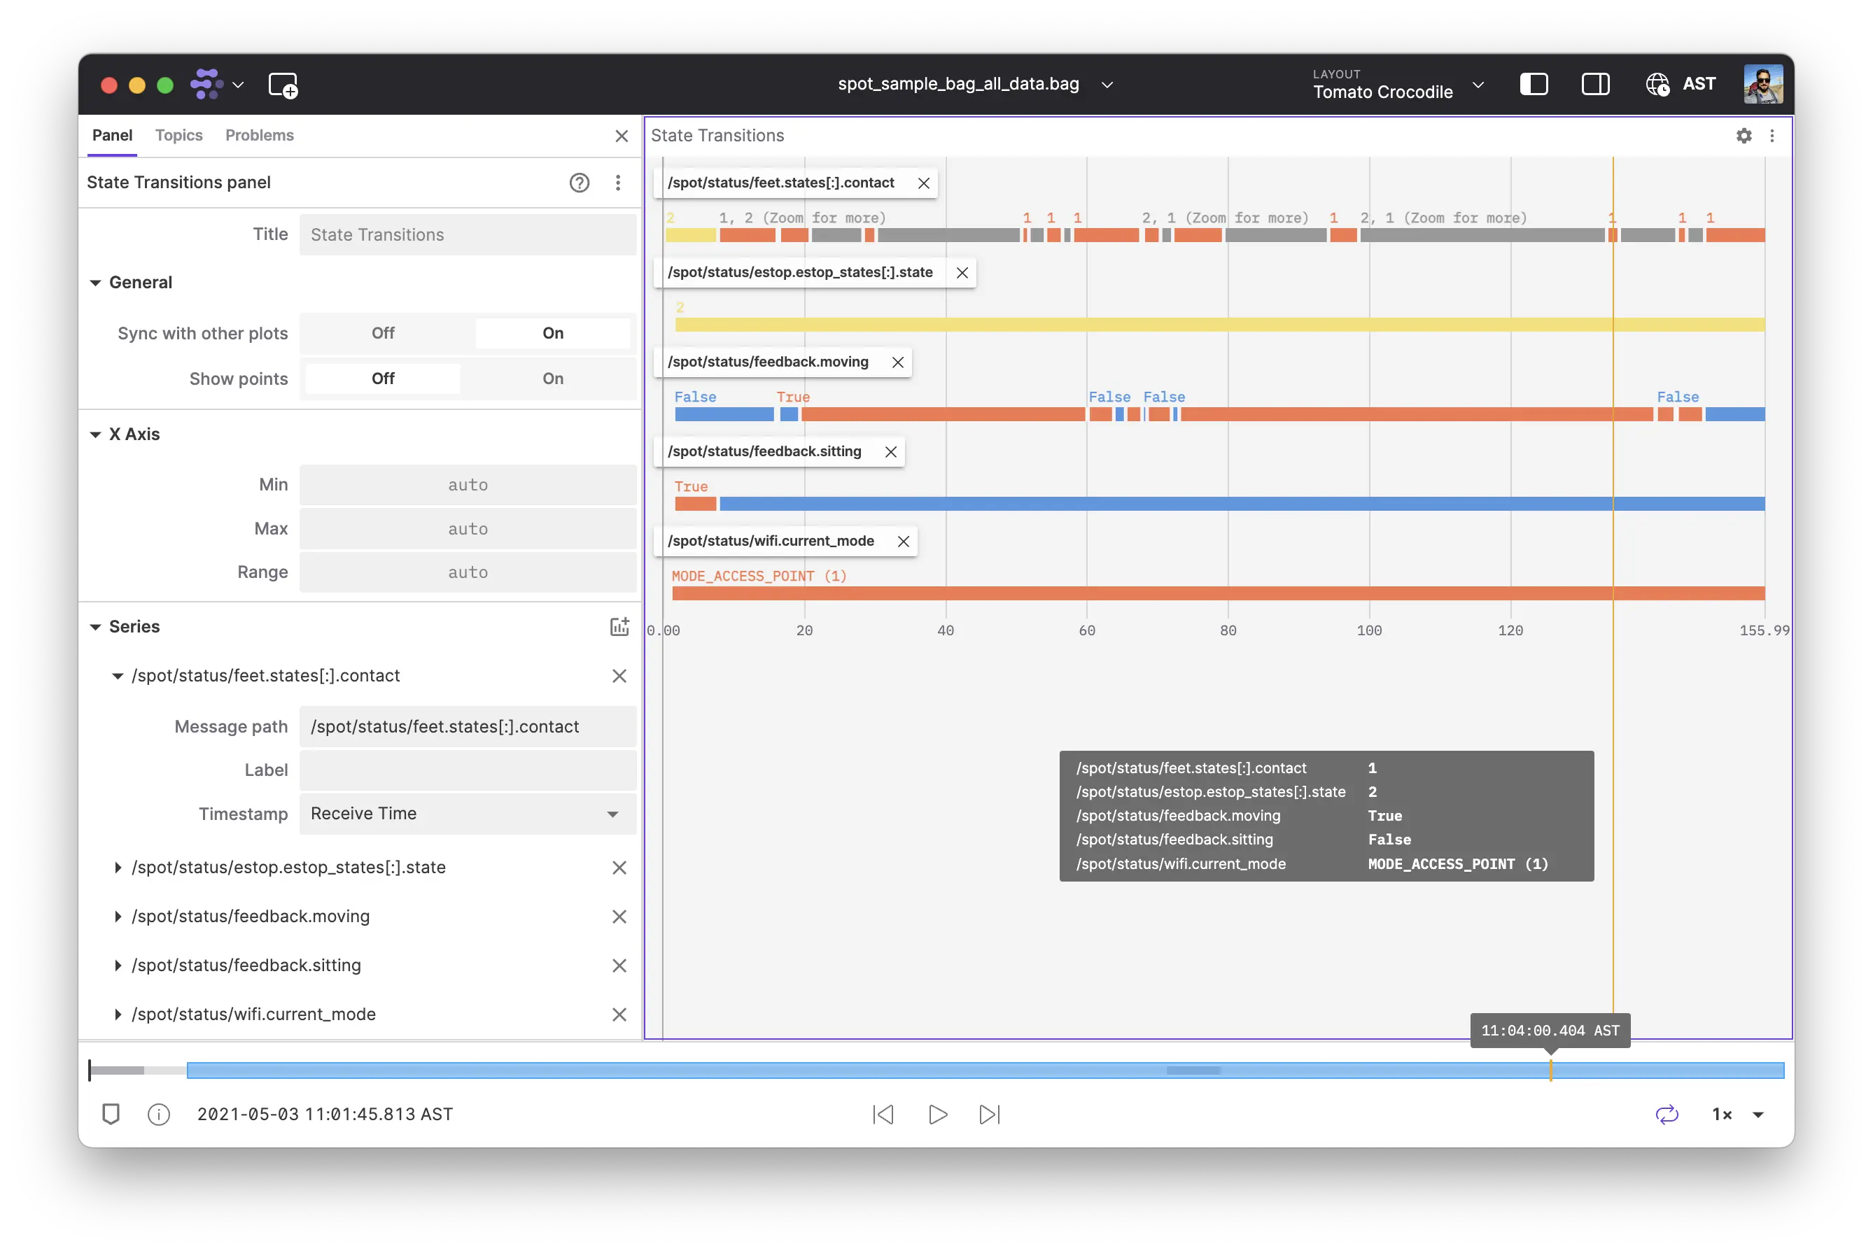Image resolution: width=1873 pixels, height=1251 pixels.
Task: Turn Show points On
Action: coord(552,379)
